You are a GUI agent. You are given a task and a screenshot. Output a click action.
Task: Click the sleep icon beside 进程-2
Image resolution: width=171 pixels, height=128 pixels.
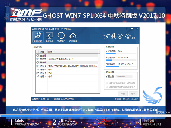37,69
